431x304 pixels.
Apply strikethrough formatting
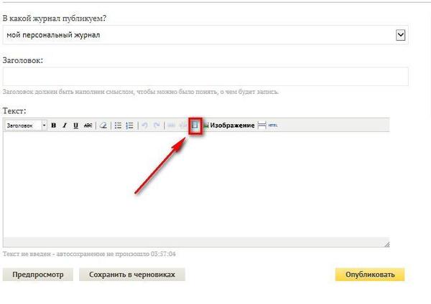pyautogui.click(x=88, y=125)
